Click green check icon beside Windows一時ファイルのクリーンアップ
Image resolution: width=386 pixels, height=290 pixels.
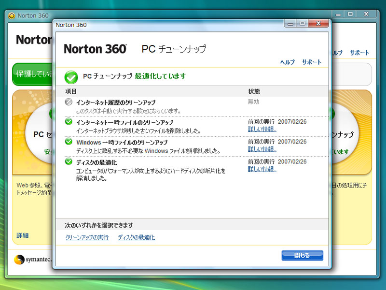69,142
